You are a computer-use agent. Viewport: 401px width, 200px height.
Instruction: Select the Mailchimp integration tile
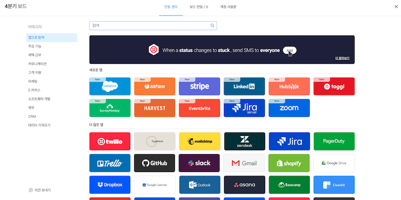[x=199, y=141]
